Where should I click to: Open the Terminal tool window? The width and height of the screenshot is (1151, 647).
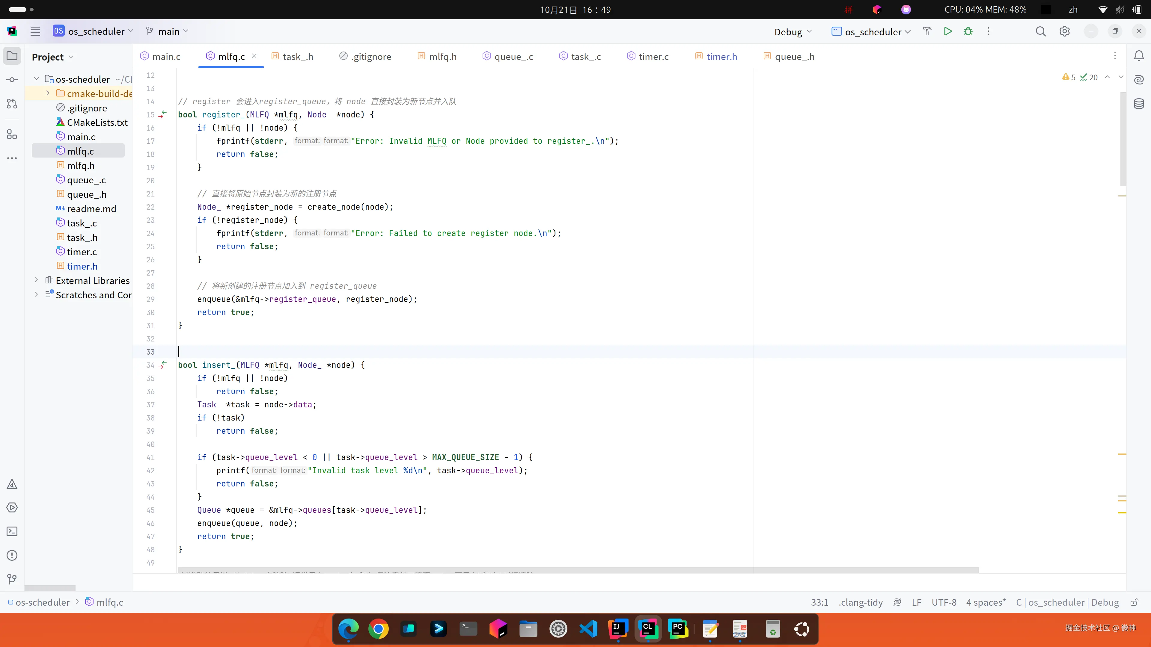[x=12, y=531]
